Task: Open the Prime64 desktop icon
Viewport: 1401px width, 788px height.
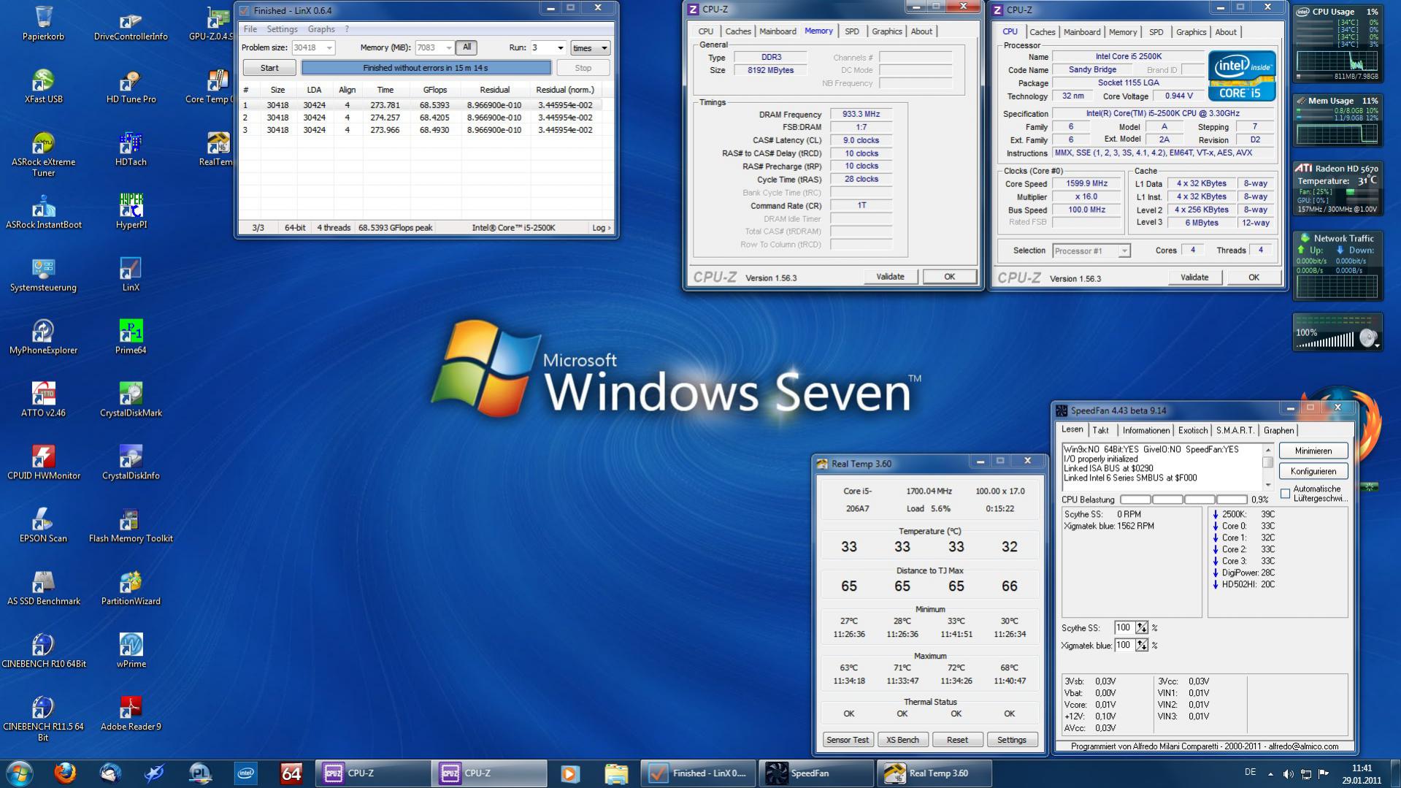Action: 131,337
